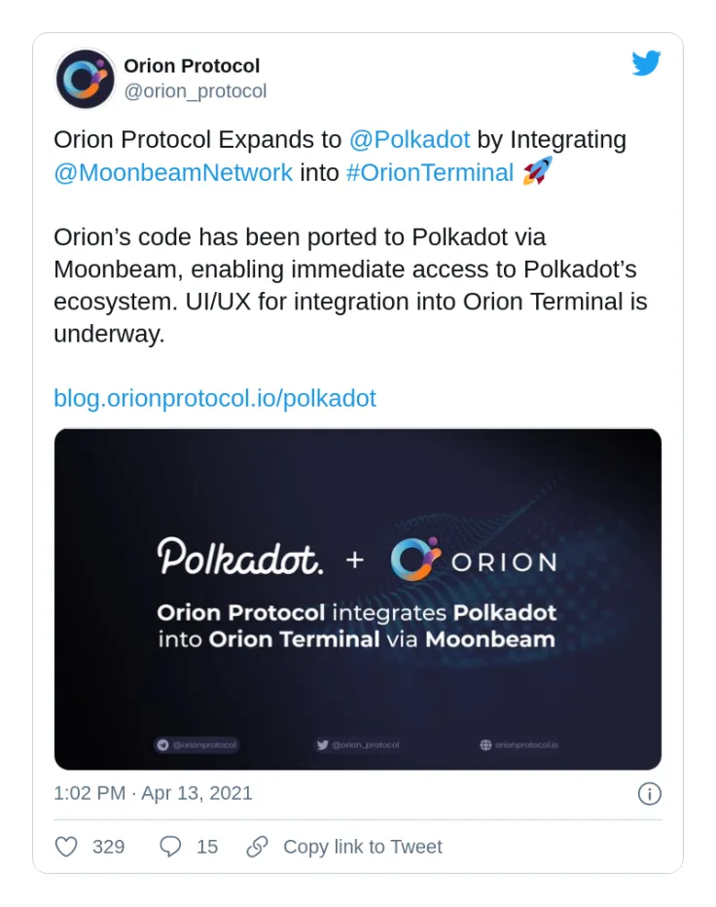
Task: Open blog.orionprotocol.io/polkadot link
Action: (x=215, y=399)
